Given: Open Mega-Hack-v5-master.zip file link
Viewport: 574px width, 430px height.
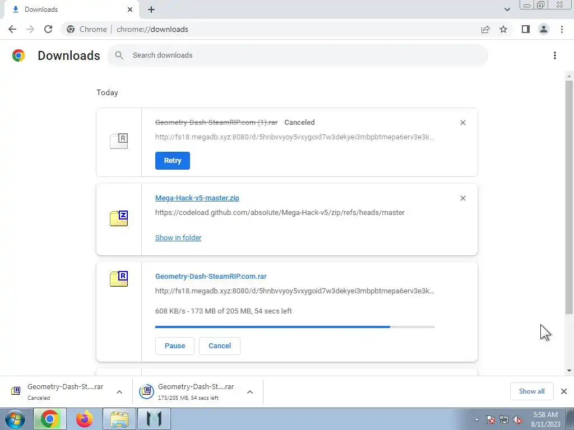Looking at the screenshot, I should [197, 198].
